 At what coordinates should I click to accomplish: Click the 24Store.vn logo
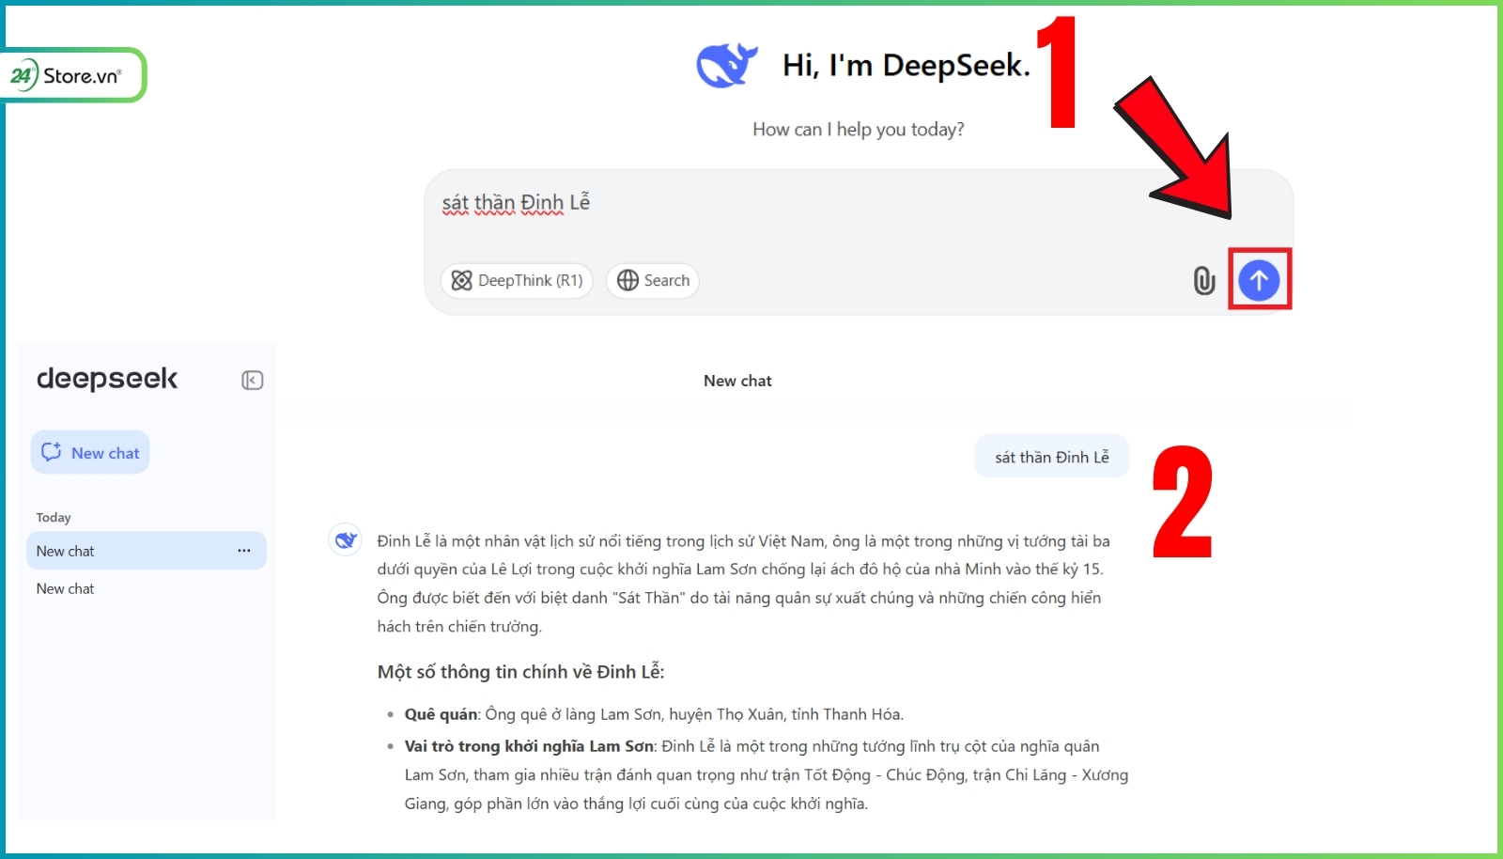72,75
